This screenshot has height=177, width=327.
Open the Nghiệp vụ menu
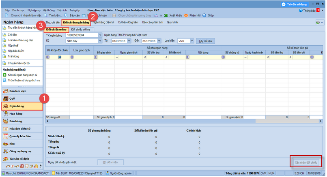click(x=34, y=10)
